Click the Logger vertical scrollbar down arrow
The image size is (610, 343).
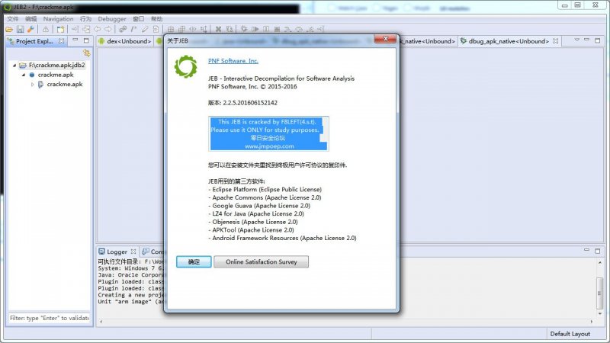pyautogui.click(x=600, y=313)
